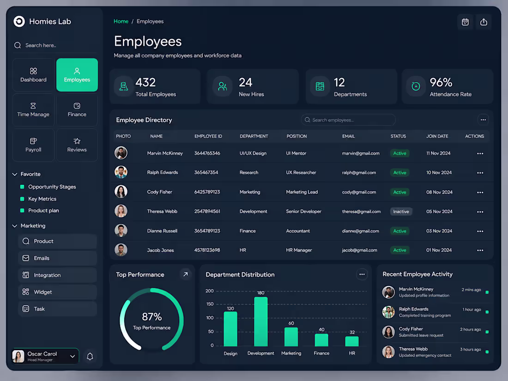
Task: Click the Home breadcrumb link
Action: tap(121, 21)
